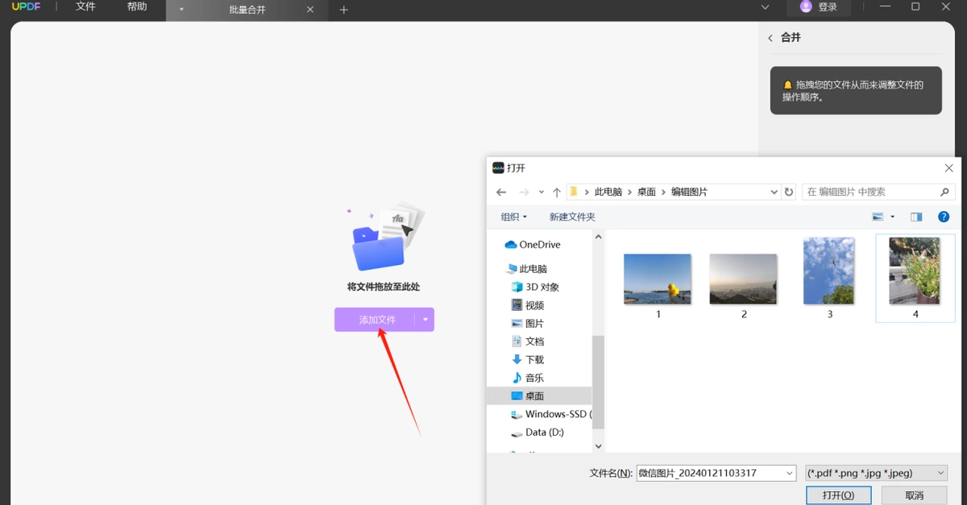Select image thumbnail 1 with yellow duck

point(658,279)
